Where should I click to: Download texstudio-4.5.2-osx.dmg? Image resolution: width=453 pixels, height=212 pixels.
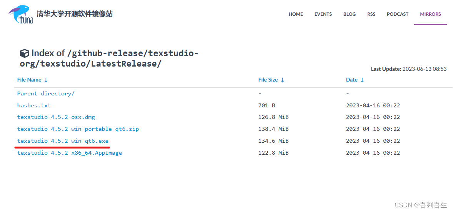[x=56, y=117]
